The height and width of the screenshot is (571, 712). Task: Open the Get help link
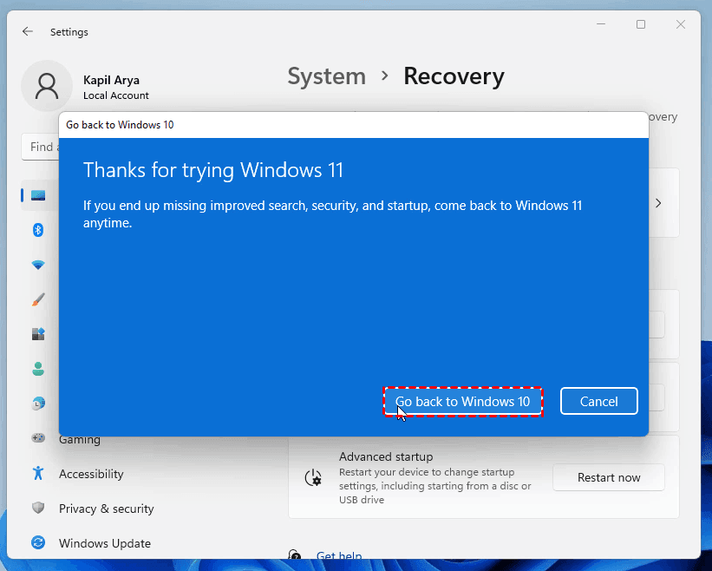(339, 556)
